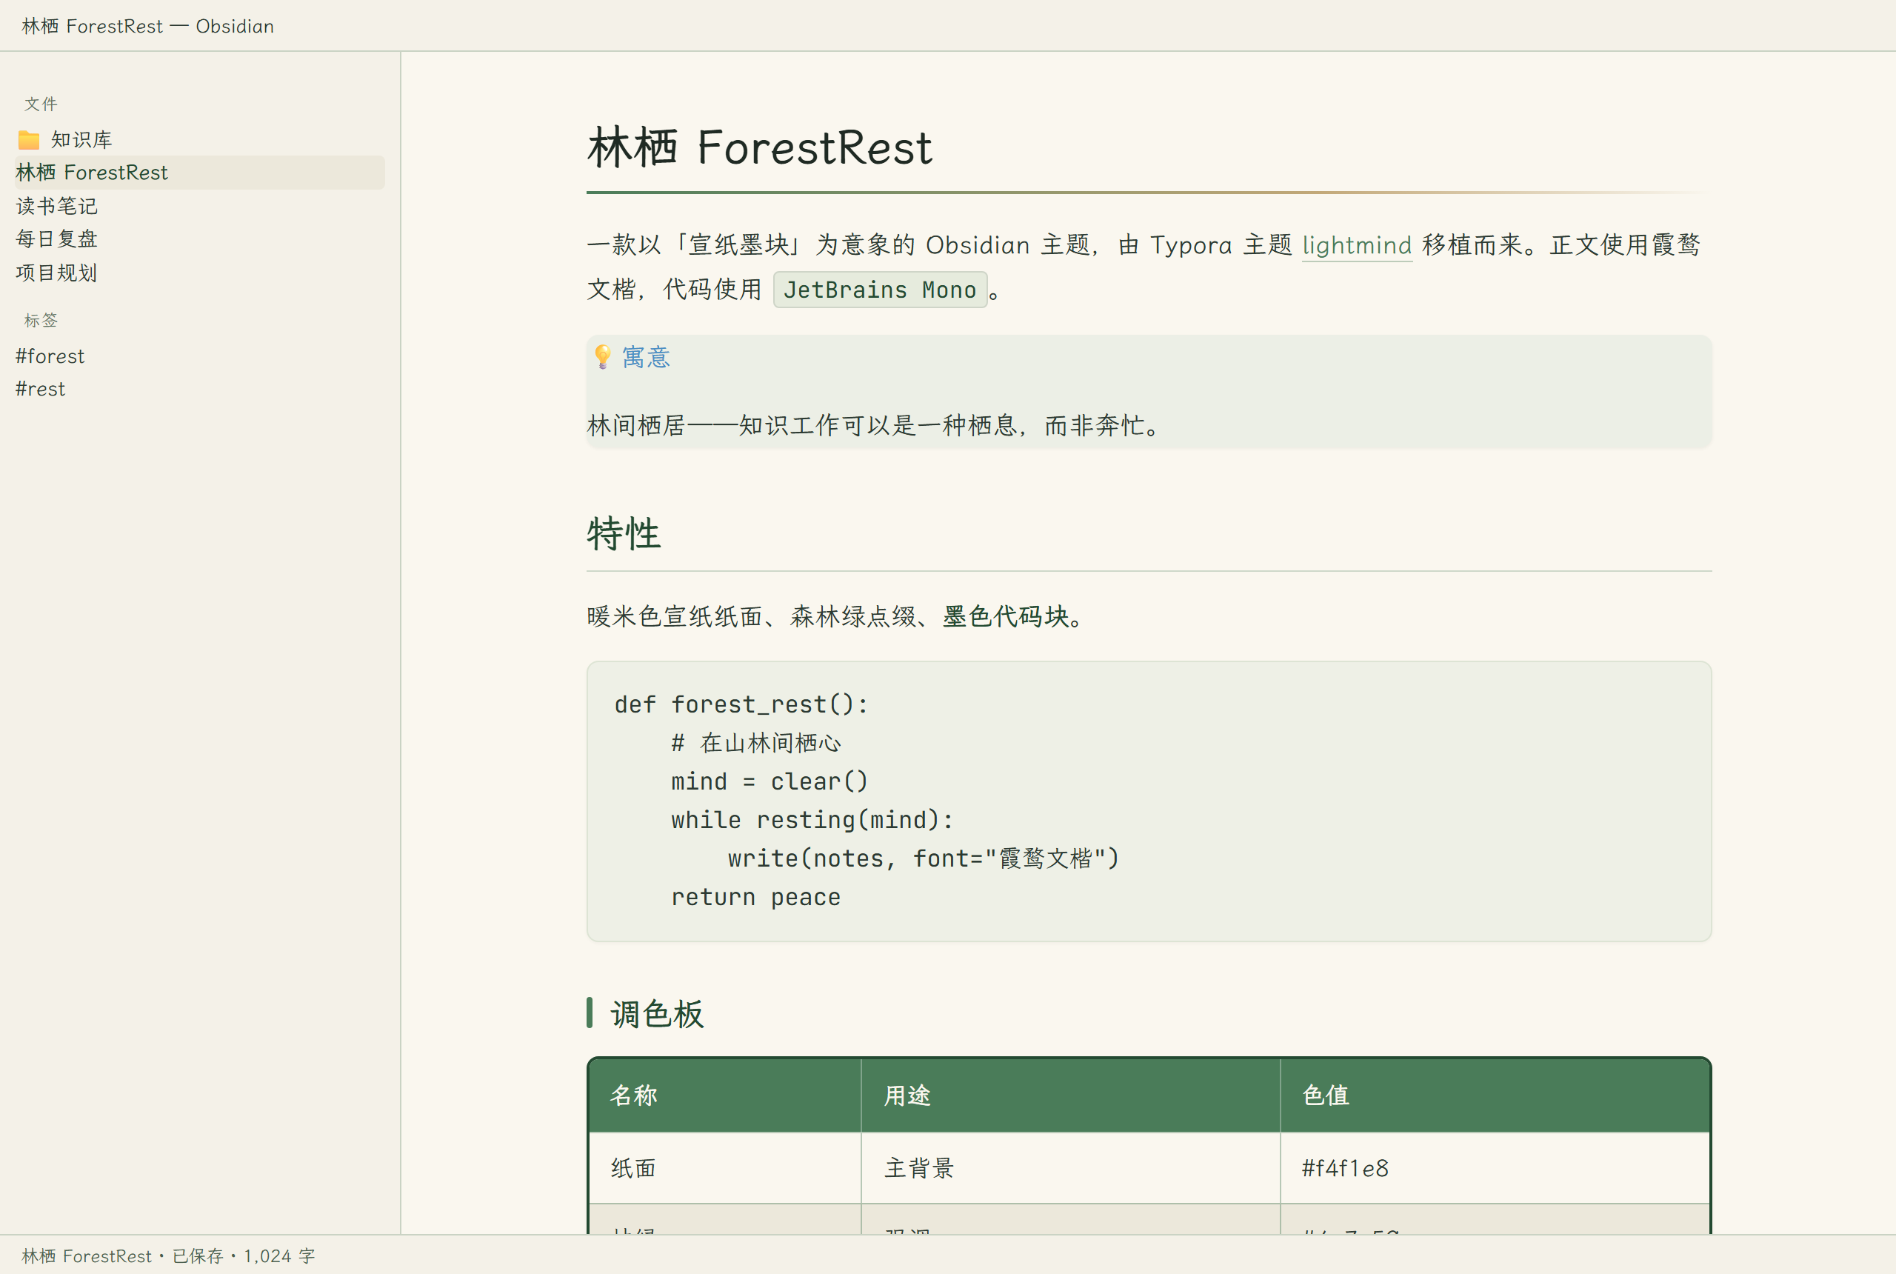Click the code line def forest_rest():

pyautogui.click(x=741, y=704)
